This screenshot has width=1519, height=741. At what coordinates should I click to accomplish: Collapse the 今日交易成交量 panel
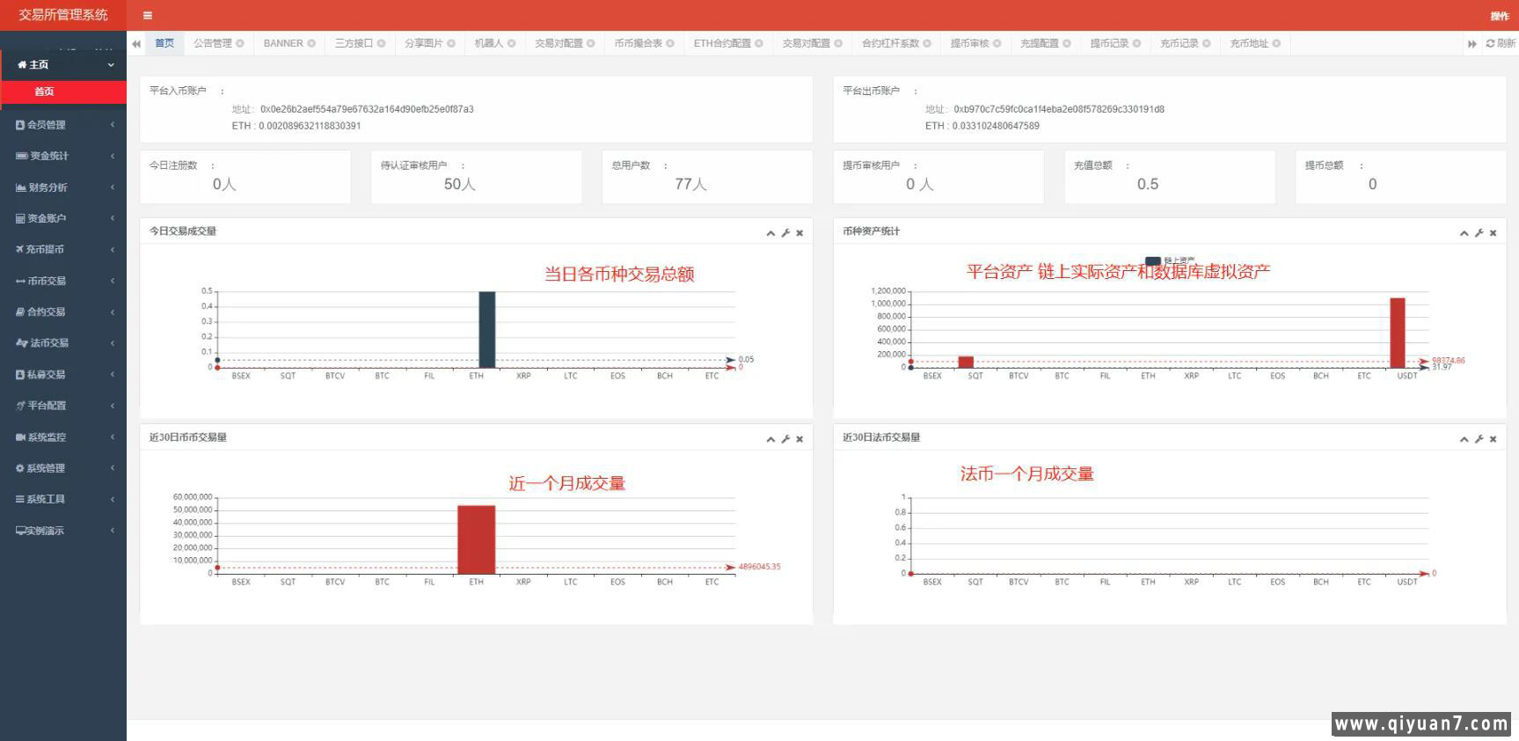click(x=770, y=233)
